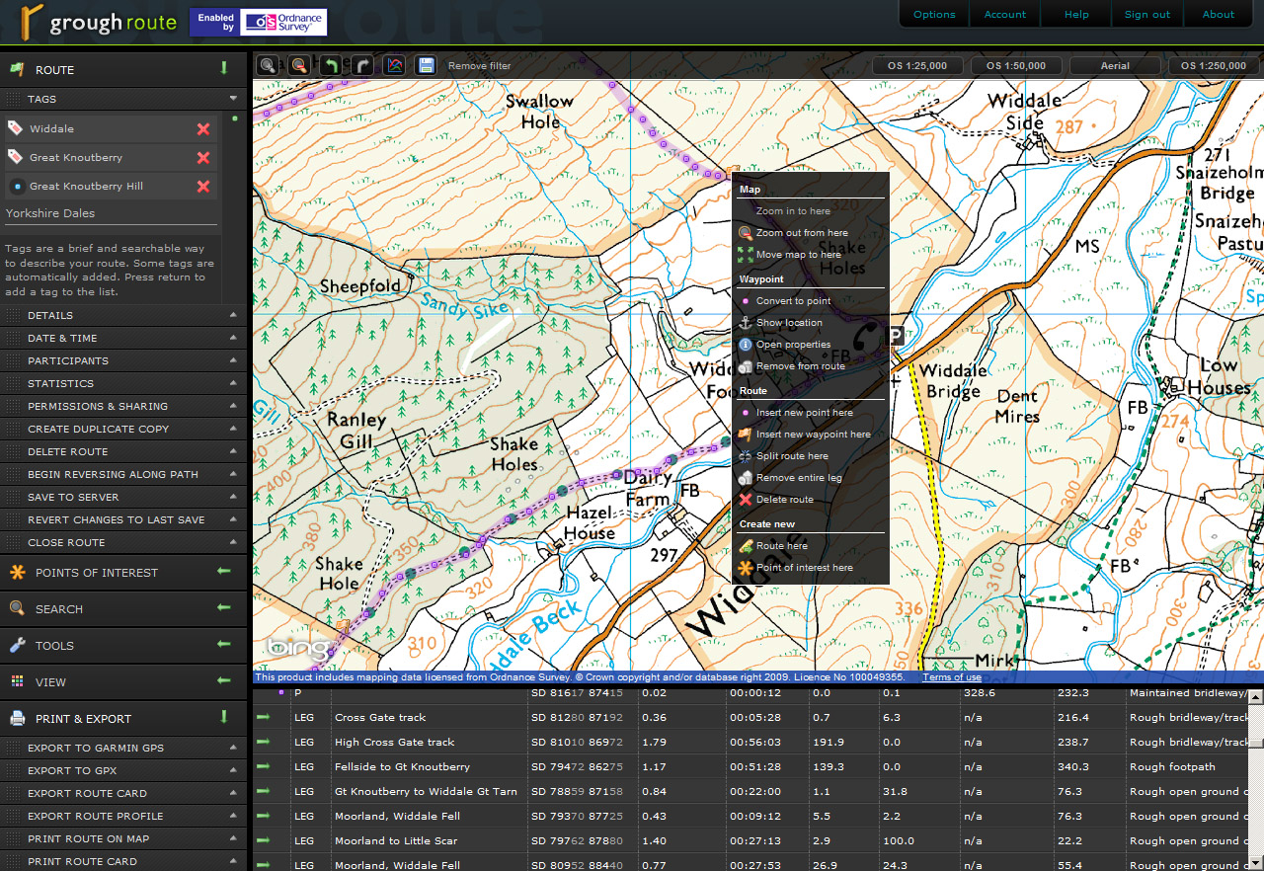Switch map to OS 1:50,000 layer
This screenshot has width=1264, height=871.
[x=1016, y=66]
